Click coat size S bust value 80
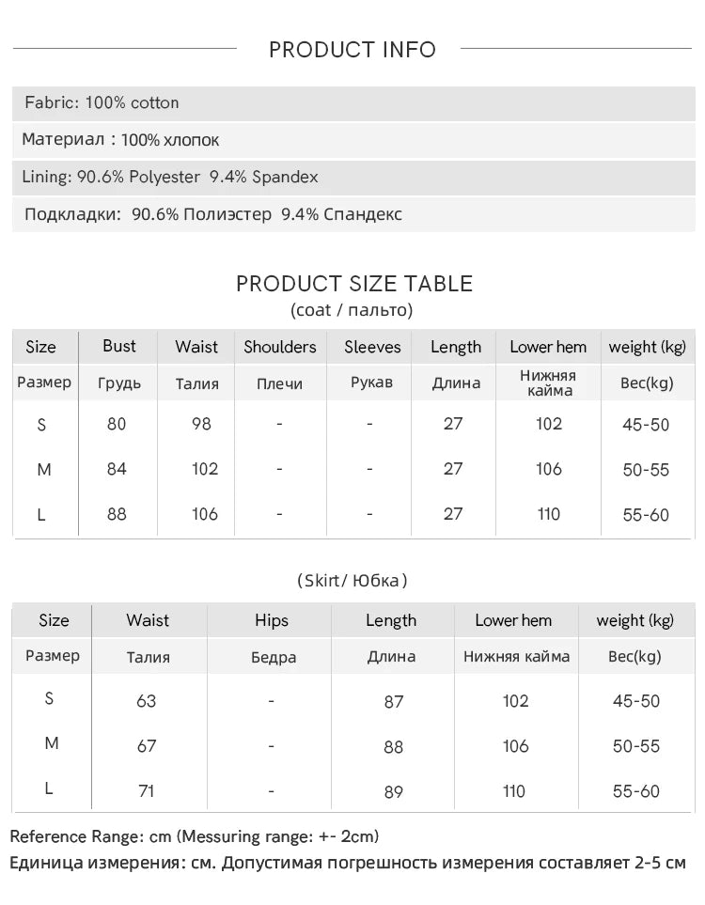The height and width of the screenshot is (905, 705). click(x=117, y=424)
